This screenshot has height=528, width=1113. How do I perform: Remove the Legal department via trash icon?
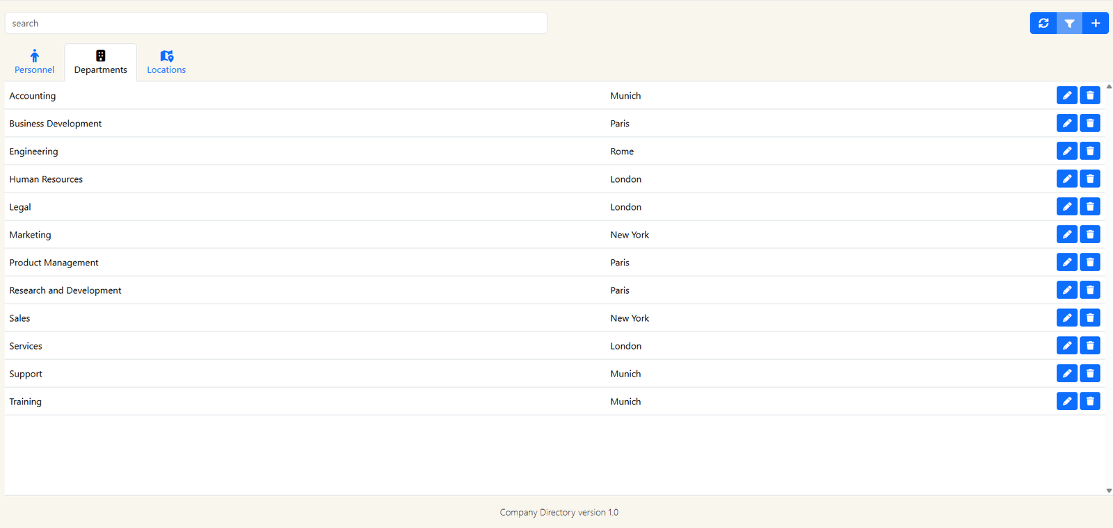(1090, 206)
